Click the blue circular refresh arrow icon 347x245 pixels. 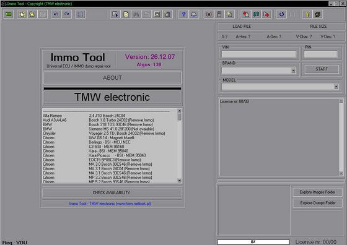click(x=281, y=14)
